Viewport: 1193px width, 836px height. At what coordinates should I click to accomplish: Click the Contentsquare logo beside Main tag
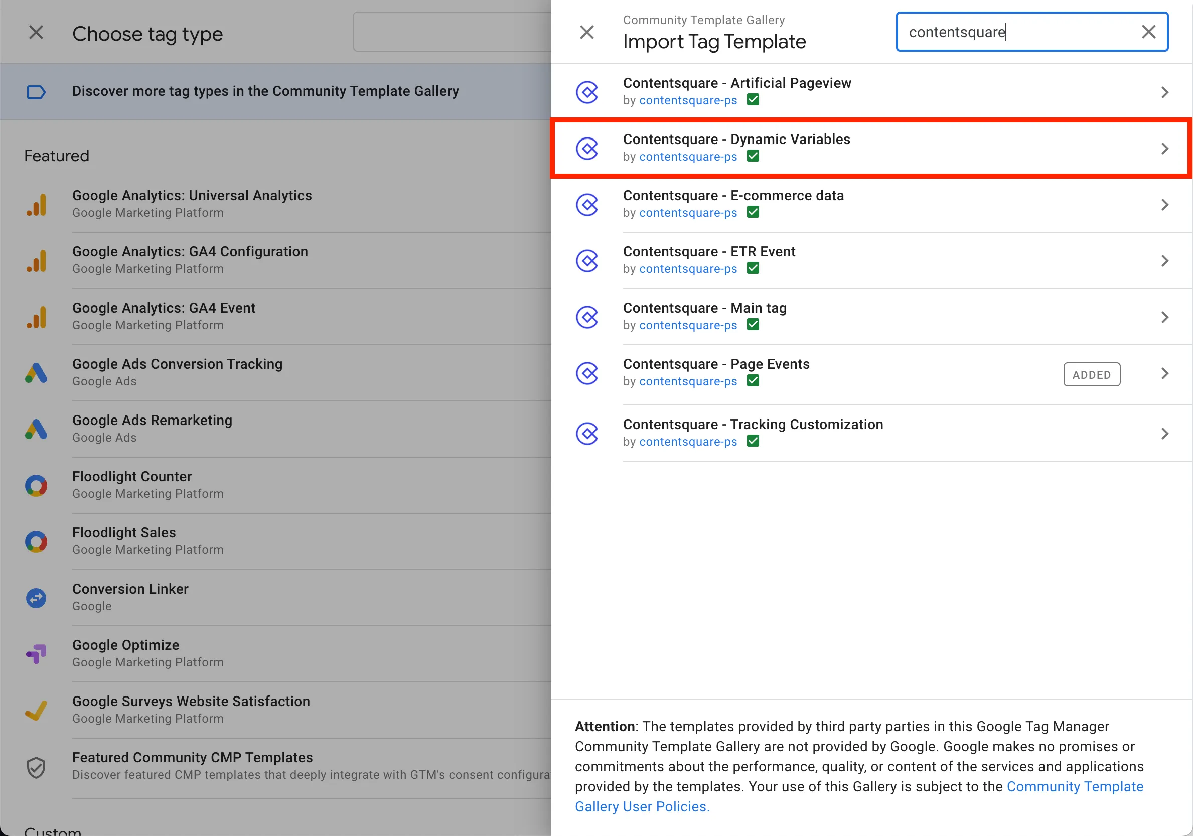[x=587, y=317]
